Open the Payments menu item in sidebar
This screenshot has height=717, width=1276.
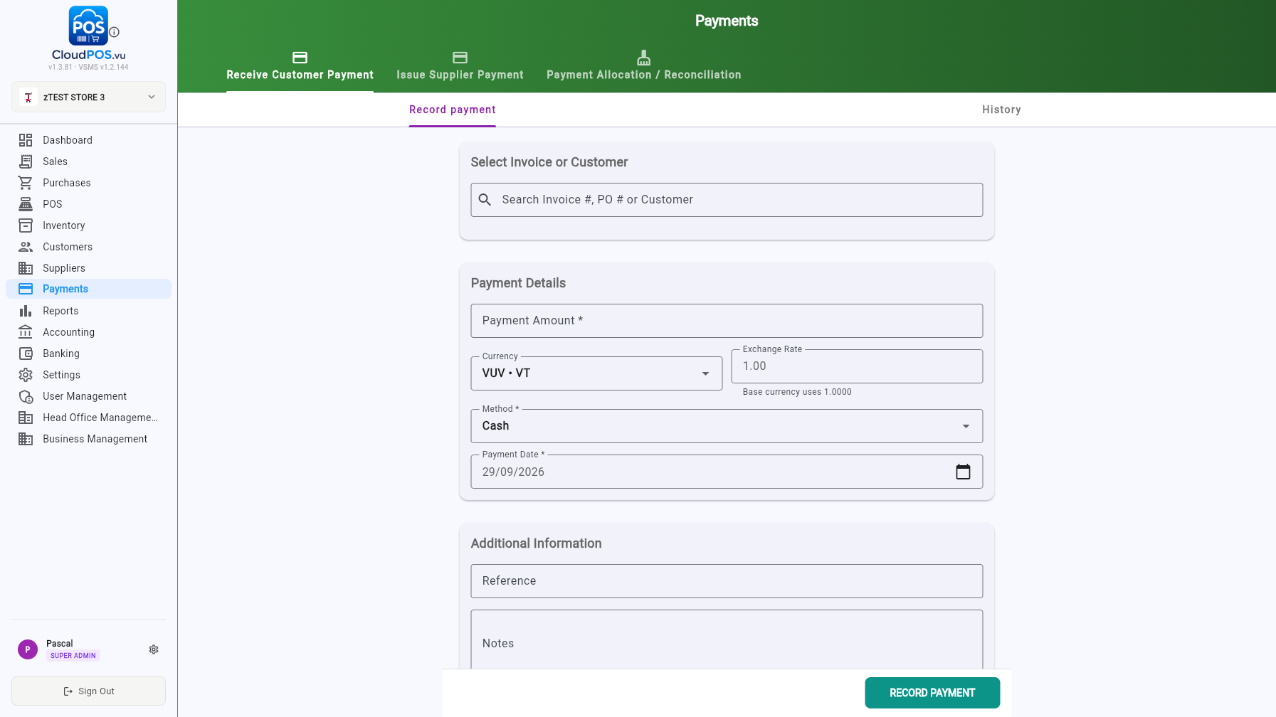point(88,289)
